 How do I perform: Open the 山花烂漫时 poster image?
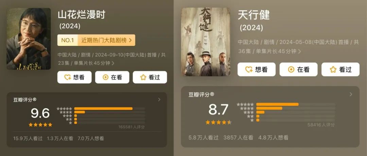point(29,39)
